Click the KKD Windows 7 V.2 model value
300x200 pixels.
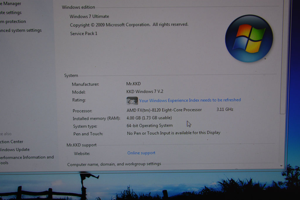pyautogui.click(x=145, y=92)
